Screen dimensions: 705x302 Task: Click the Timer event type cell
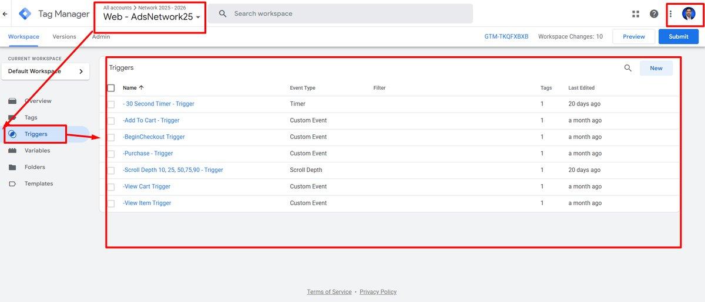tap(298, 104)
